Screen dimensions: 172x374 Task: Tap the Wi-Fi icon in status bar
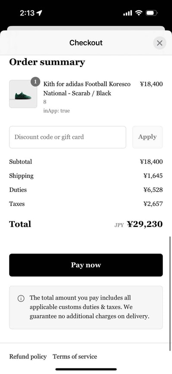(x=139, y=13)
